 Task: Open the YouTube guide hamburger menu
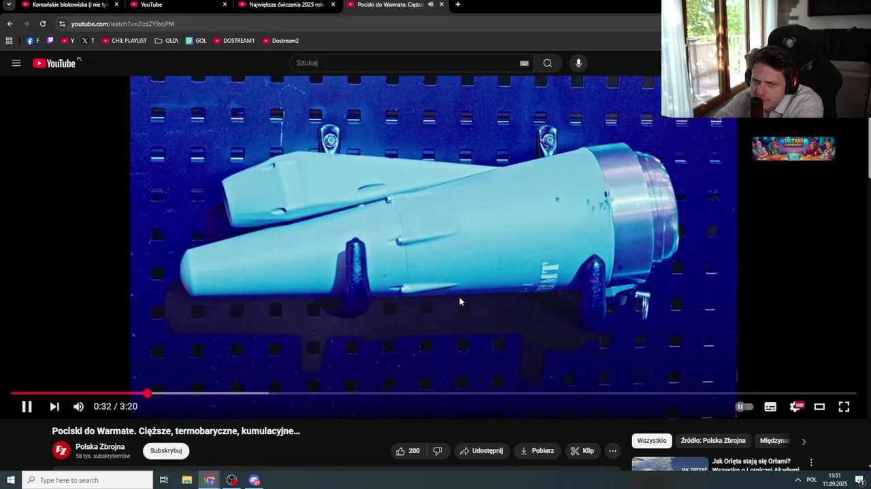click(16, 63)
